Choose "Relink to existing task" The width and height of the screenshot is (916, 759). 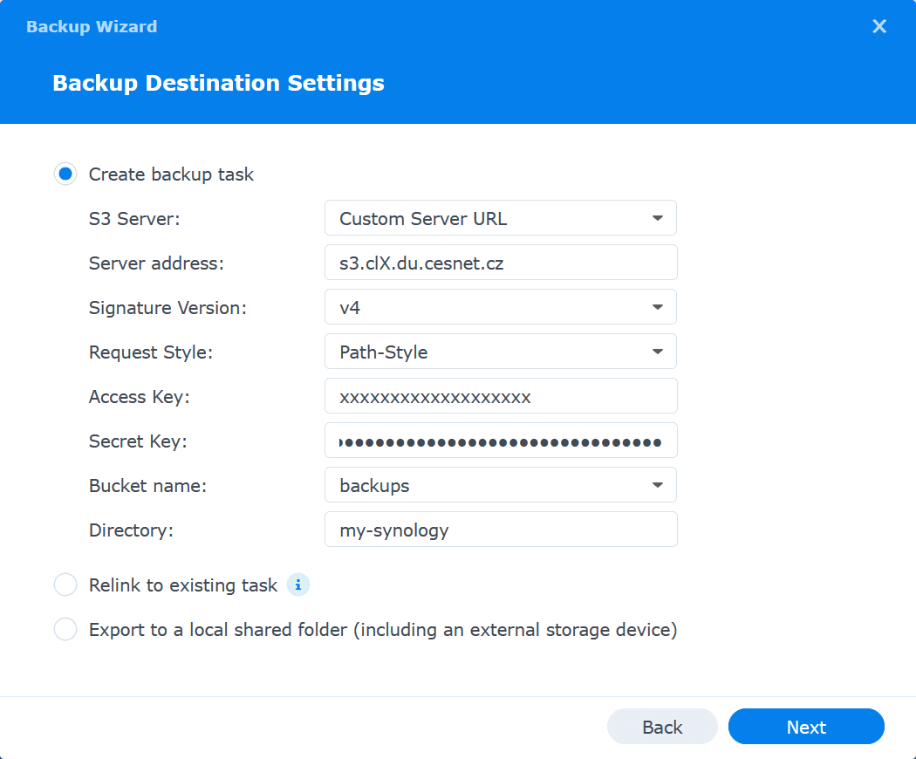coord(65,585)
